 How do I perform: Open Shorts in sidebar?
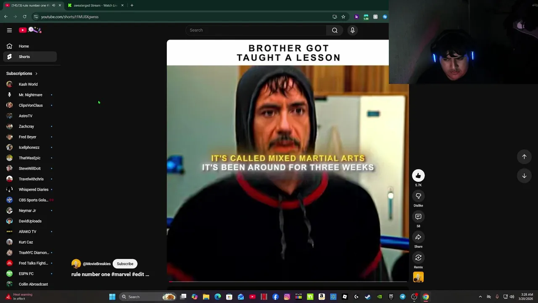(30, 57)
